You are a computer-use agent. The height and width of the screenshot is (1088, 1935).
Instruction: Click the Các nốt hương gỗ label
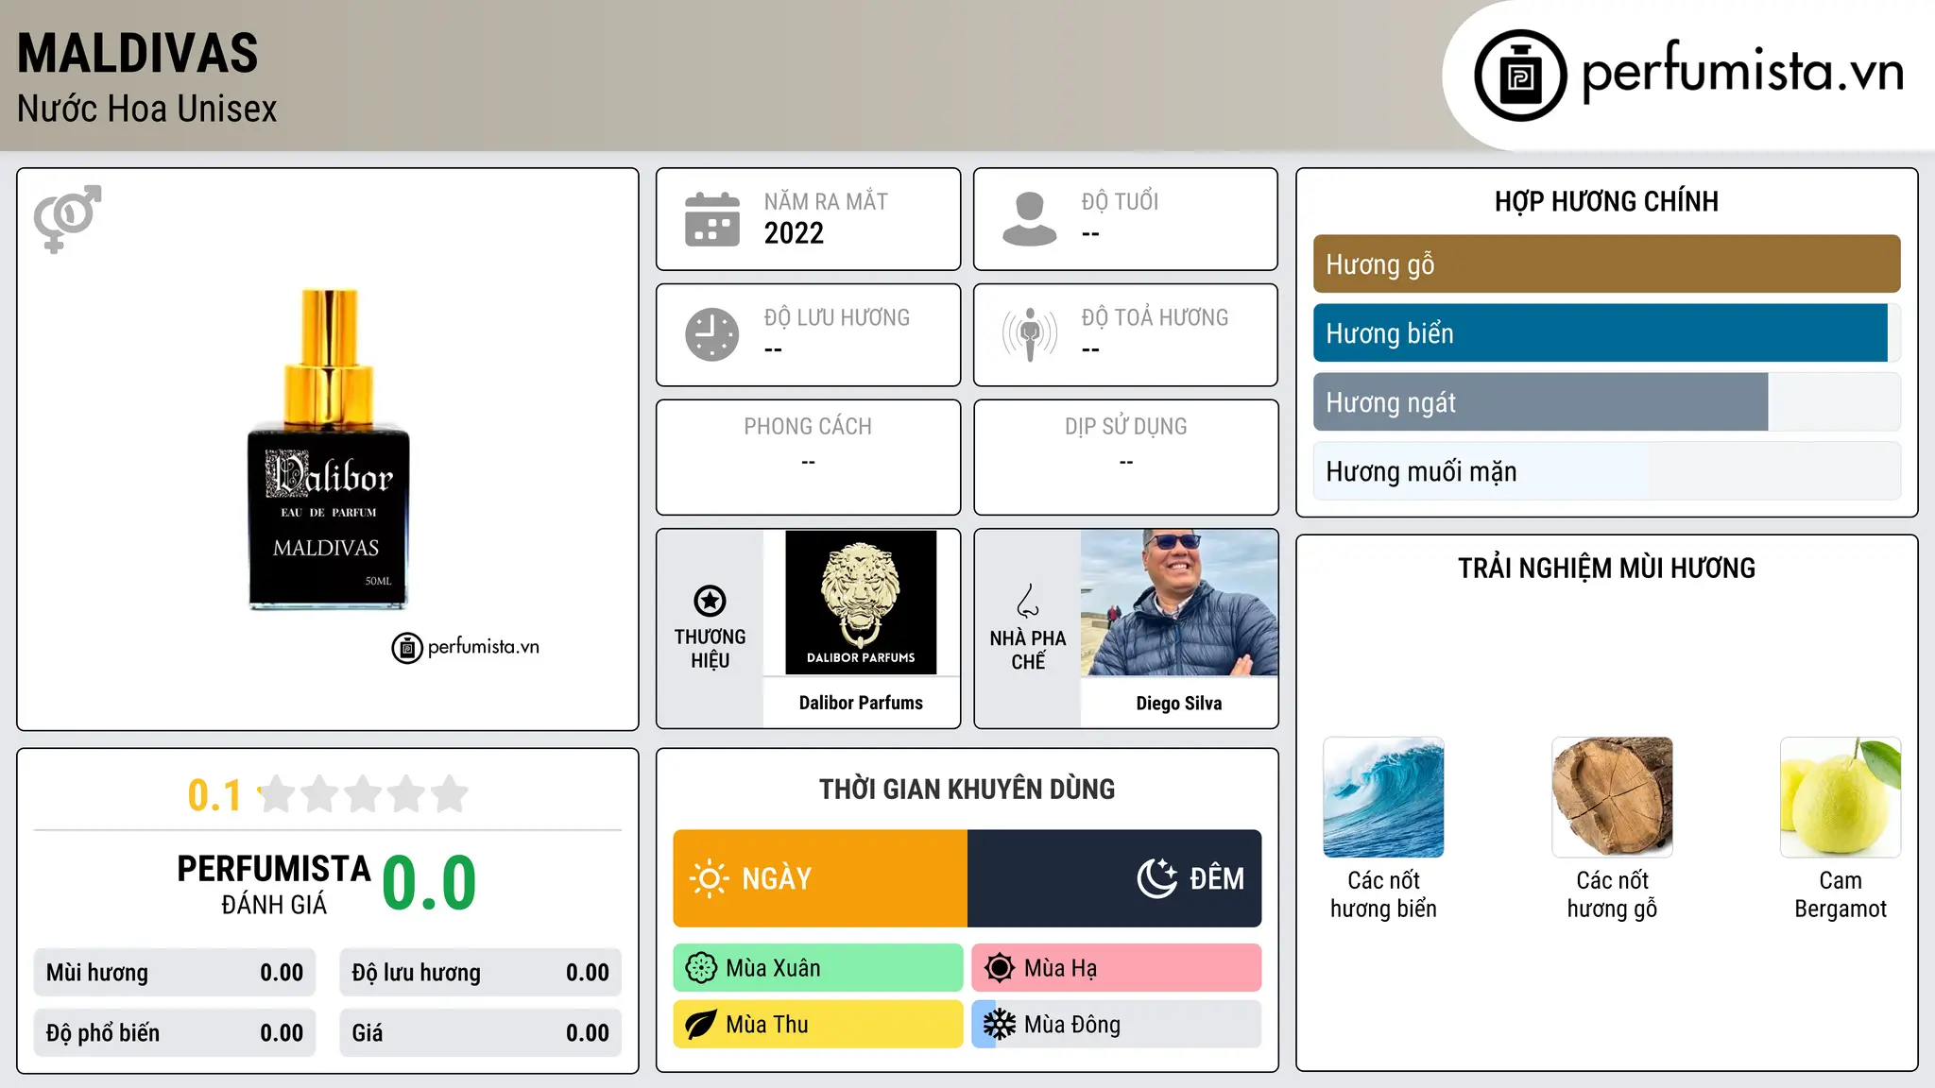click(1613, 894)
